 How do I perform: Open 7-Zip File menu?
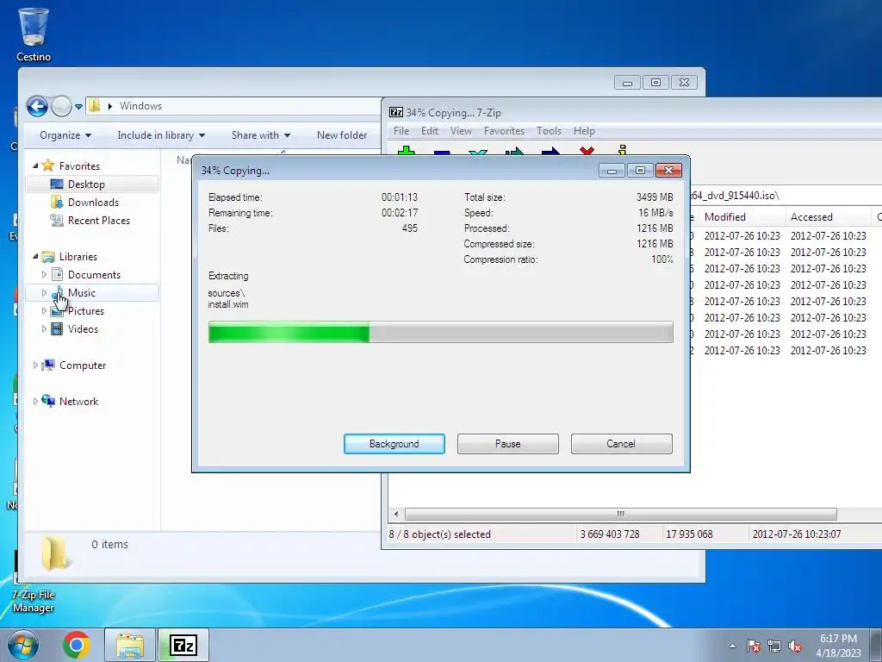401,131
